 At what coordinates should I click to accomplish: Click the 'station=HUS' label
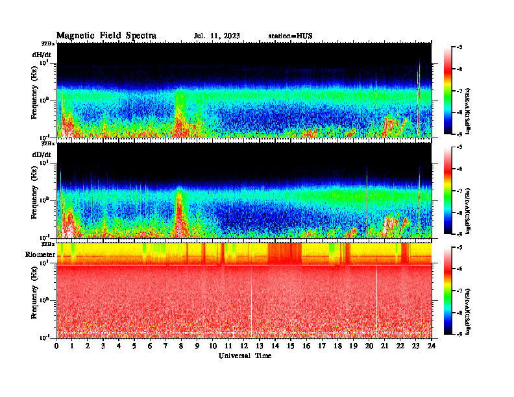[x=290, y=36]
